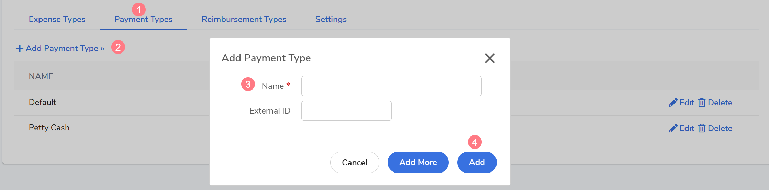769x190 pixels.
Task: Click the pencil Edit icon for Petty Cash
Action: (x=673, y=128)
